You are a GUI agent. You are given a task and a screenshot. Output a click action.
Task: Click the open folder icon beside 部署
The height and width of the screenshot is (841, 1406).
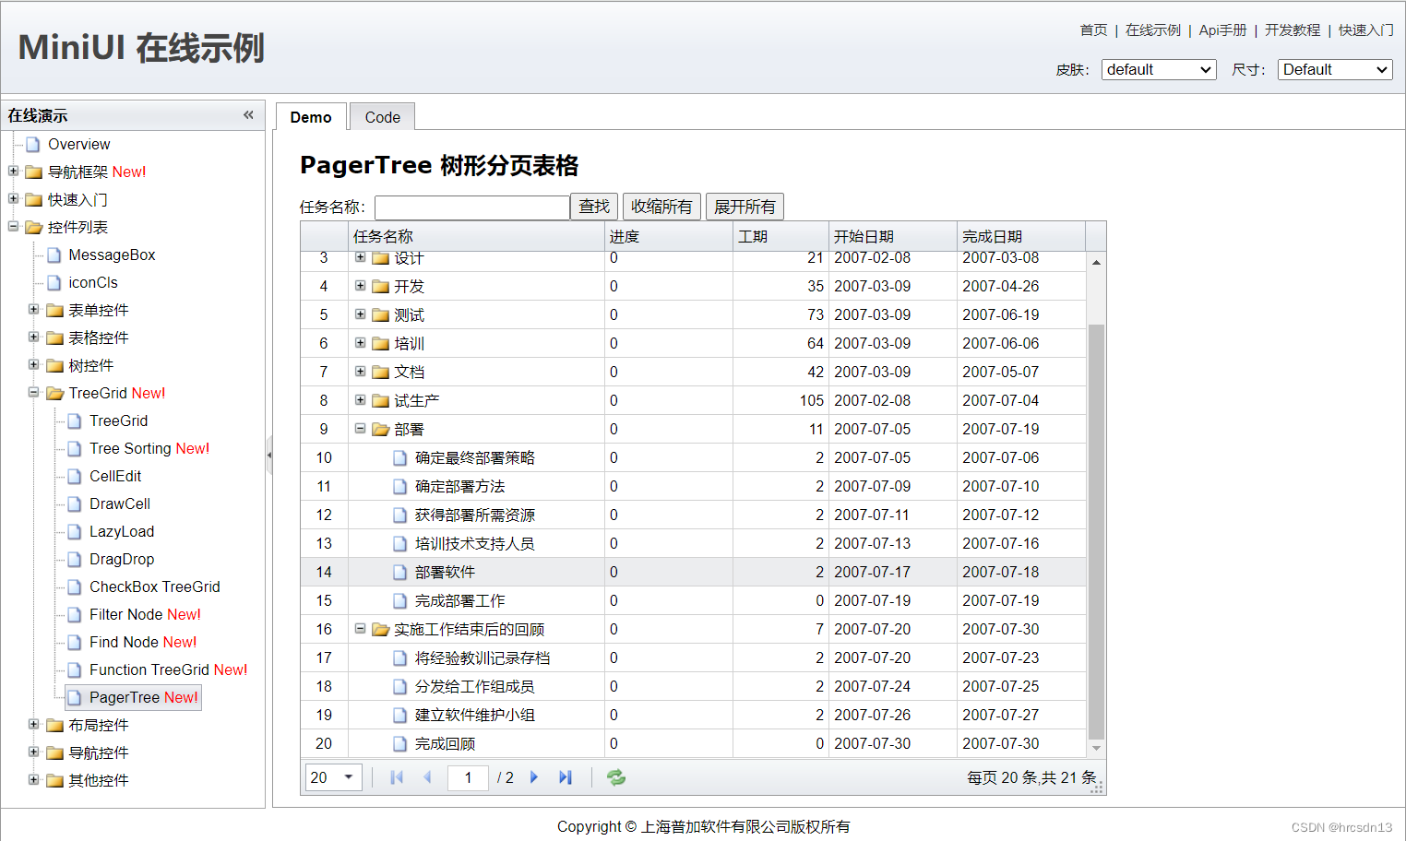click(x=380, y=429)
